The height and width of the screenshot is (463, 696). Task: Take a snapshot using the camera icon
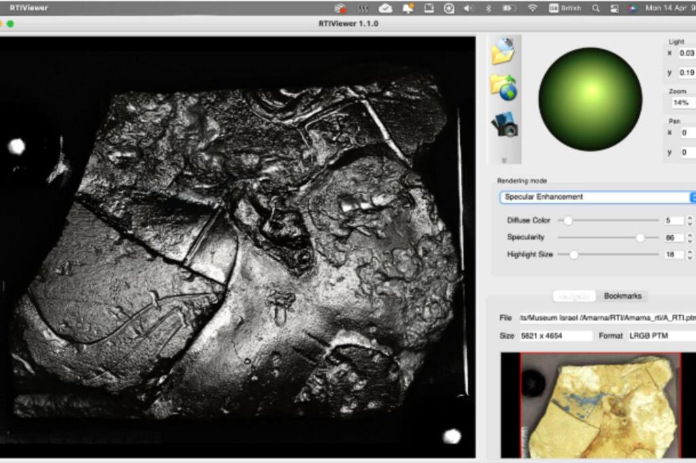pos(505,124)
